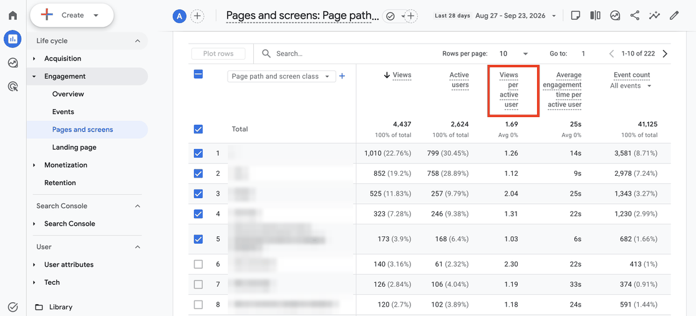Go to next page of rows arrow

[x=664, y=54]
